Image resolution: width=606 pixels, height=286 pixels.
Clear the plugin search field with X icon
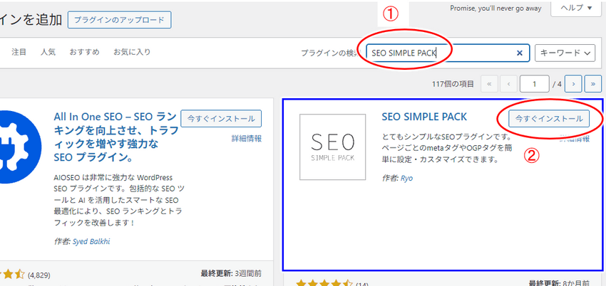click(520, 53)
